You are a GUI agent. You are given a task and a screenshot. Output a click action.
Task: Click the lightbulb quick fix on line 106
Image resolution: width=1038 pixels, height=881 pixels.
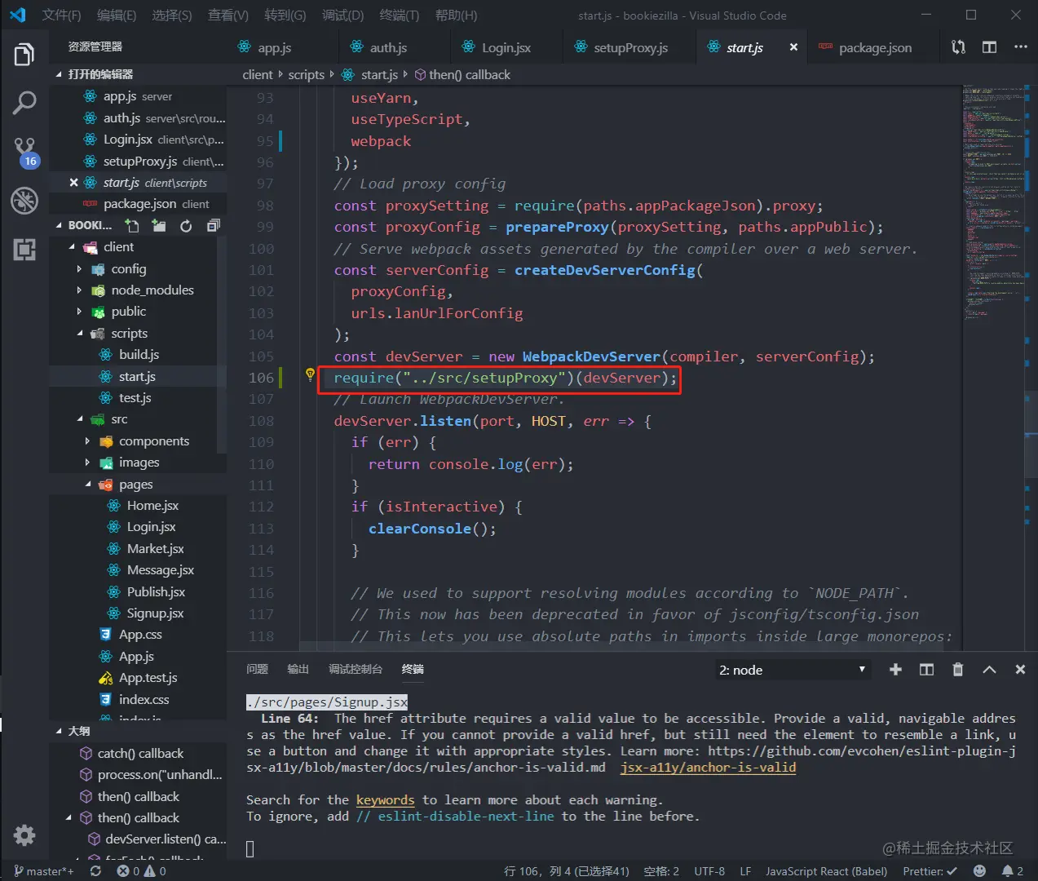(x=310, y=374)
